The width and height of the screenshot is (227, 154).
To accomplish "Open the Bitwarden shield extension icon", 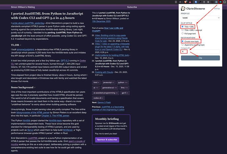I will click(196, 2).
